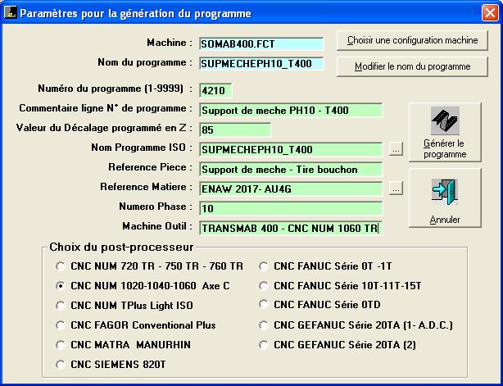Select CNC NUM 1020-1040-1060 Axe C option
The height and width of the screenshot is (386, 503).
pos(59,286)
